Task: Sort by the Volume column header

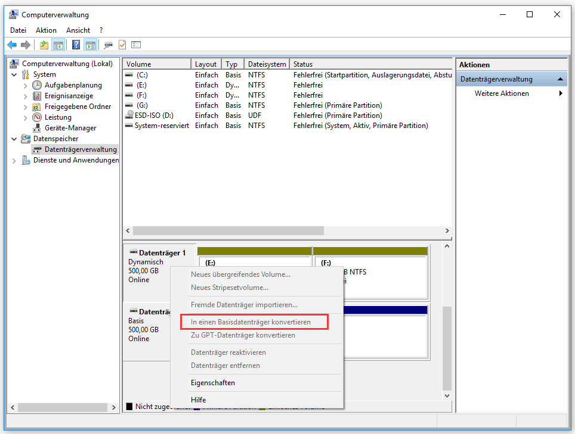Action: [157, 64]
